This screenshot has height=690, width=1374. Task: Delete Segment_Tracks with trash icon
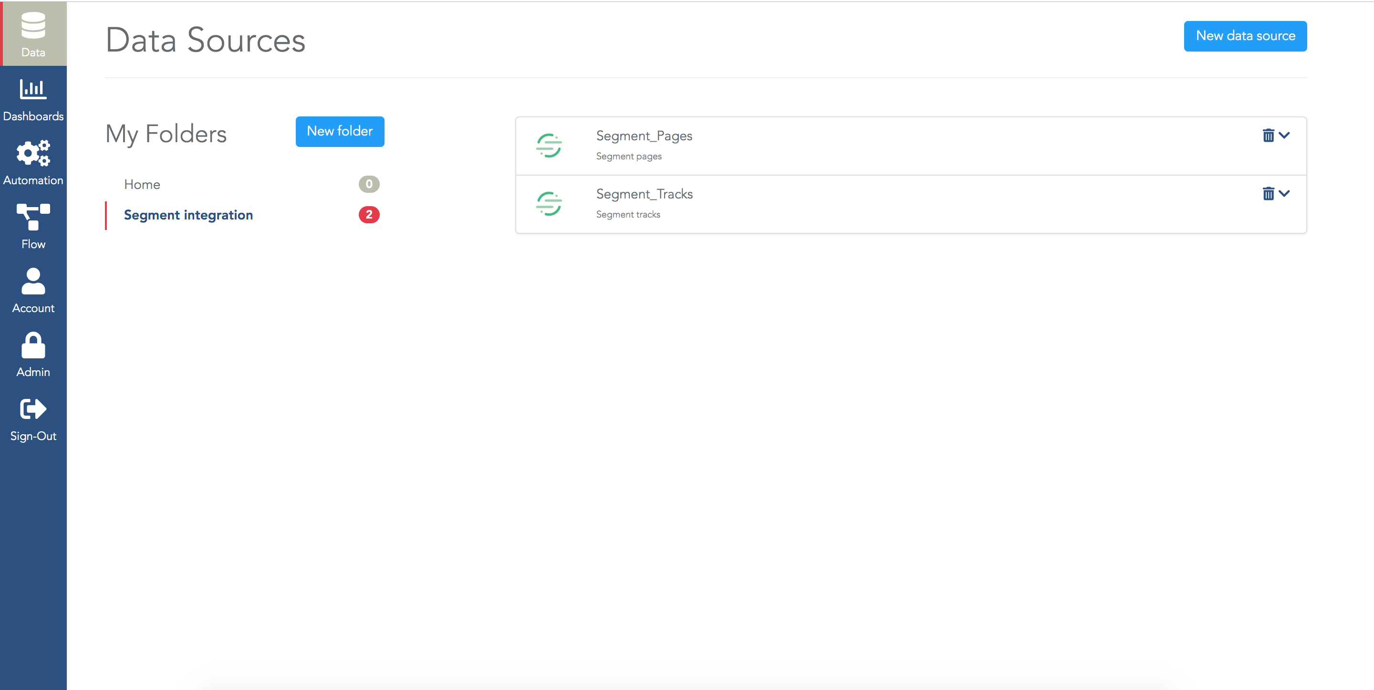1268,193
